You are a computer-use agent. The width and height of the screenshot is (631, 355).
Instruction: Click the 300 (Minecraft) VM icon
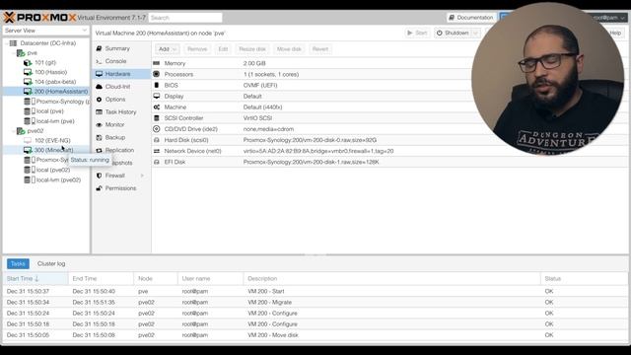click(x=28, y=150)
